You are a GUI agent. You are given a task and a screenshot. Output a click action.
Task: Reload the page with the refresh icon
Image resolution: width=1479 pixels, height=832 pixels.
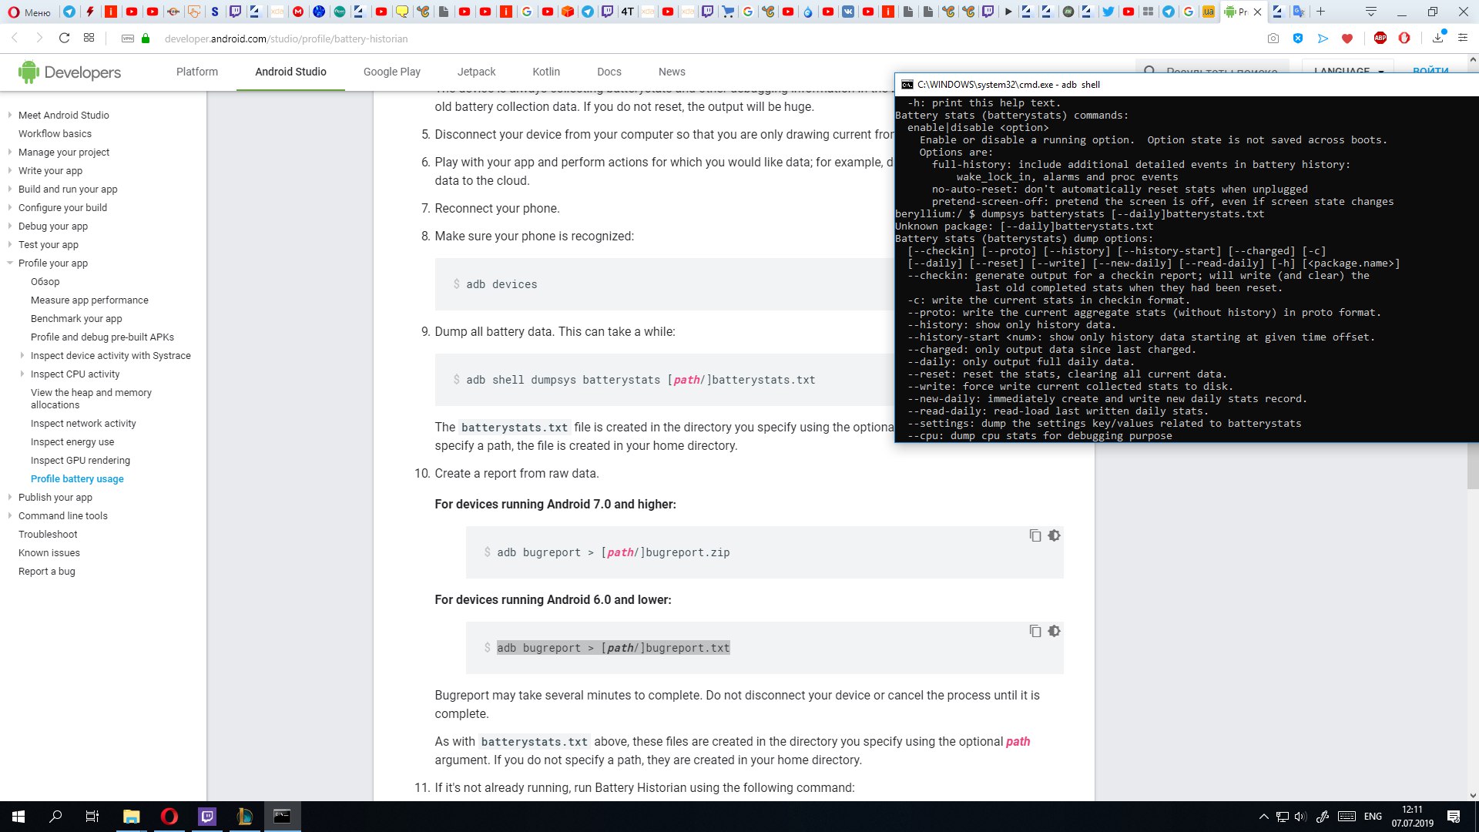65,39
